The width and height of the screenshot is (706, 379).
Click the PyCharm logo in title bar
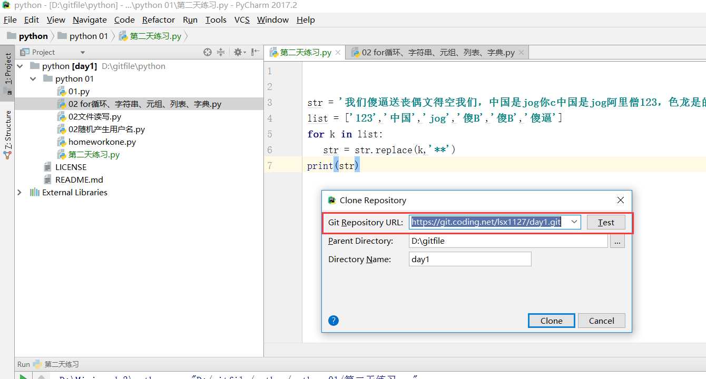click(6, 5)
